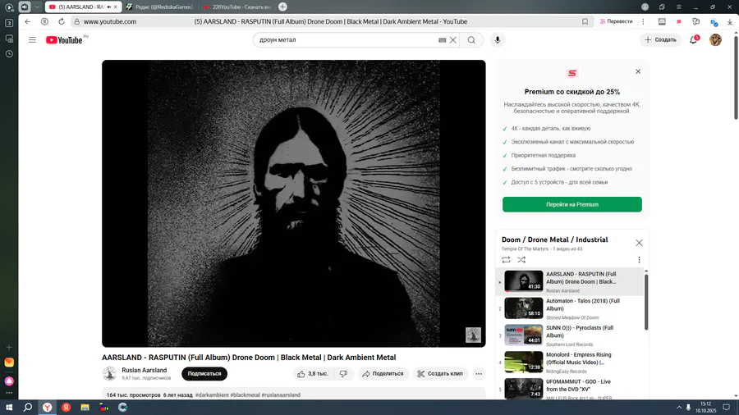The height and width of the screenshot is (415, 739).
Task: Dismiss the Premium discount ad
Action: pyautogui.click(x=638, y=71)
